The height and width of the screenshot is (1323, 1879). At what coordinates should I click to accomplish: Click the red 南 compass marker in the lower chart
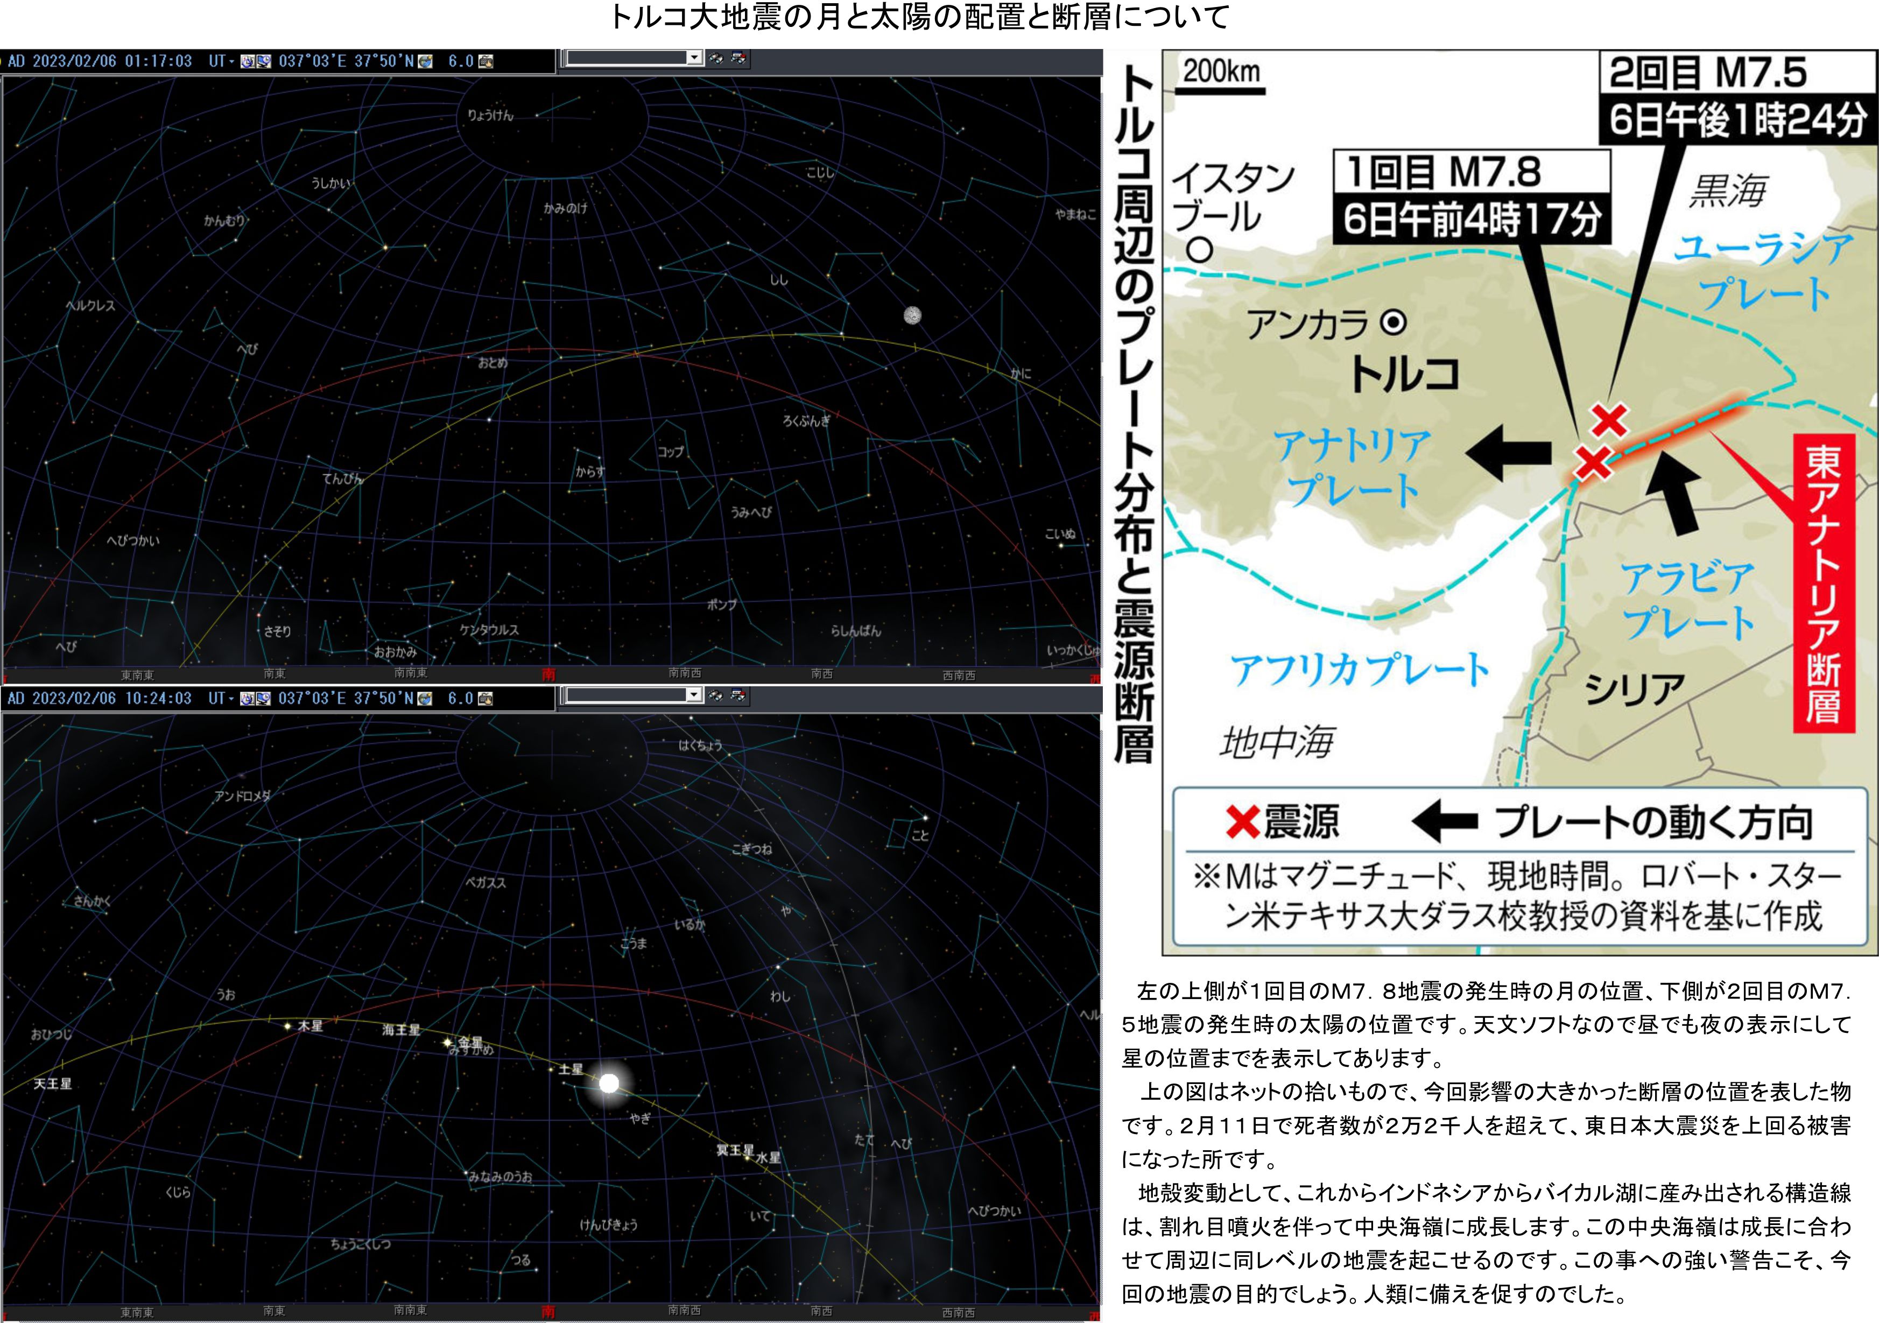pyautogui.click(x=548, y=1312)
